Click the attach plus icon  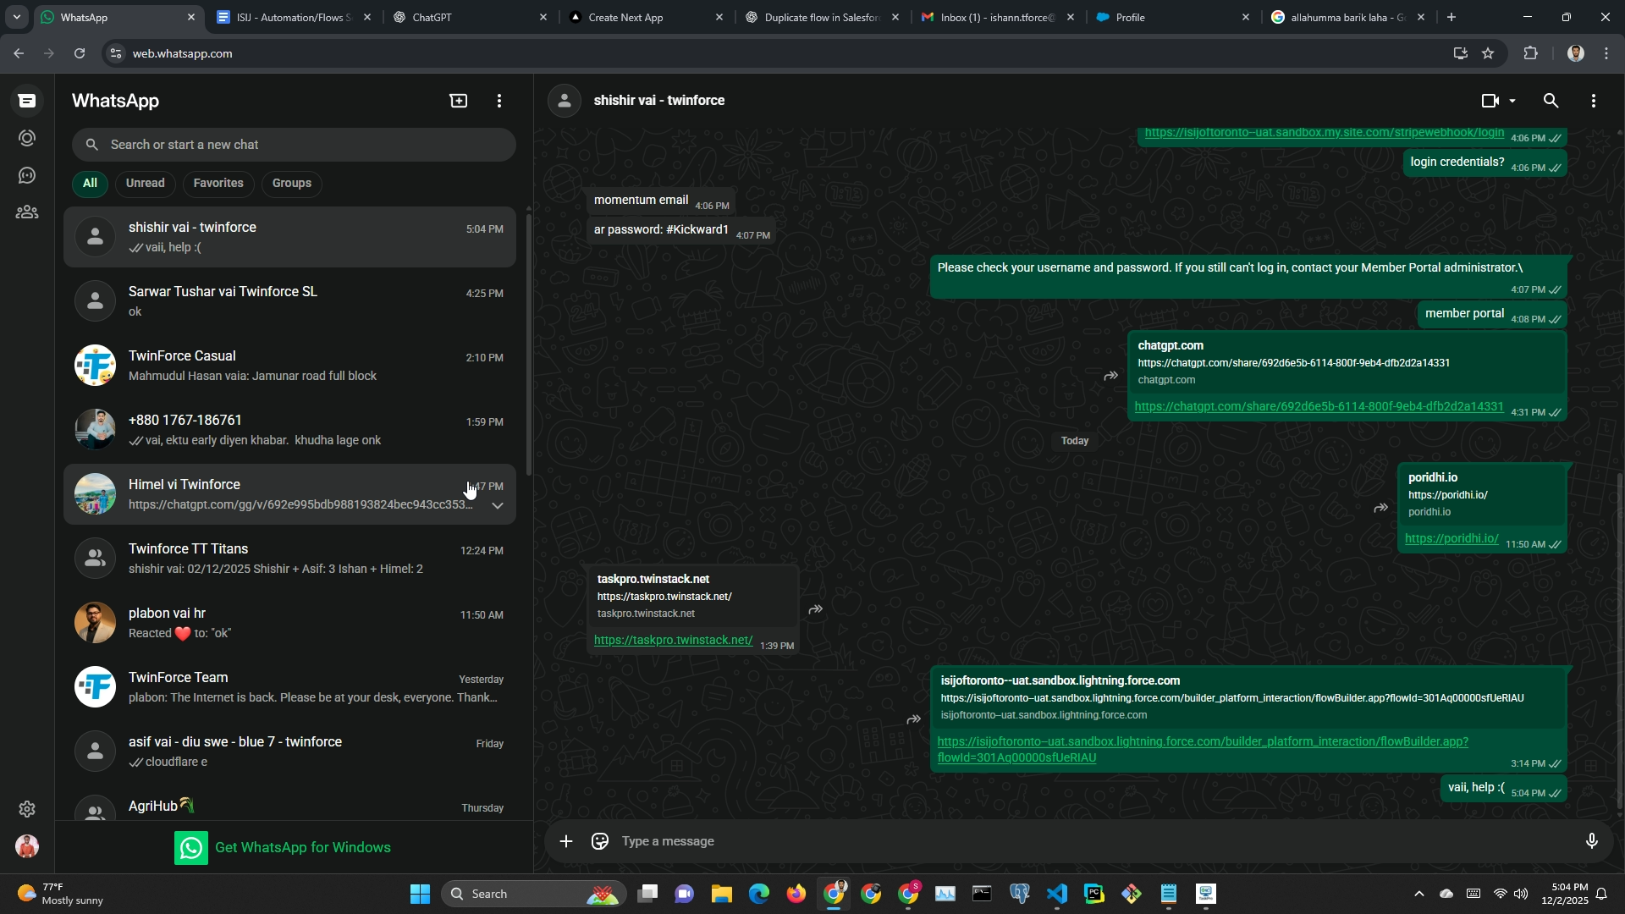pos(566,841)
